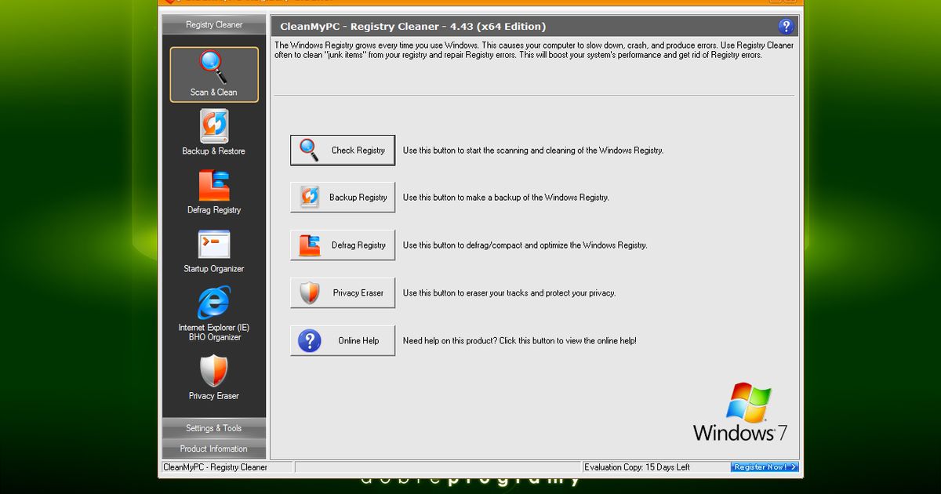Expand the Registry Cleaner sidebar section
Screen dimensions: 941x494
coord(214,24)
